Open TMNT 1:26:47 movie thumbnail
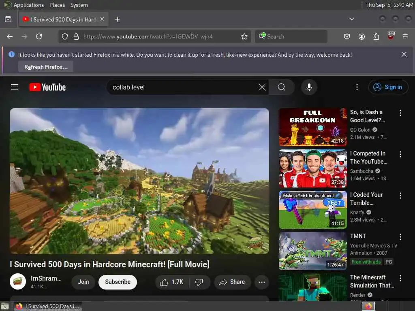Image resolution: width=415 pixels, height=311 pixels. tap(312, 251)
